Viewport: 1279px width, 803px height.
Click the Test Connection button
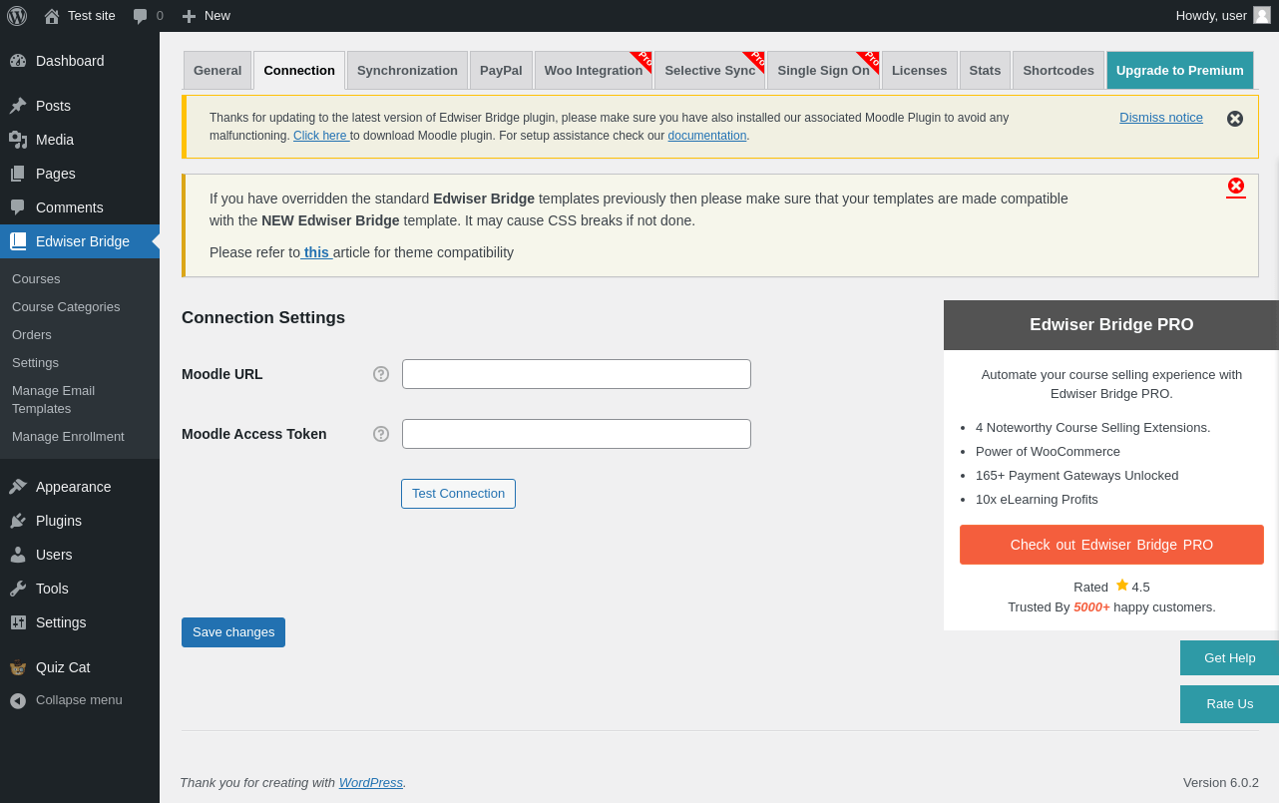click(x=459, y=494)
